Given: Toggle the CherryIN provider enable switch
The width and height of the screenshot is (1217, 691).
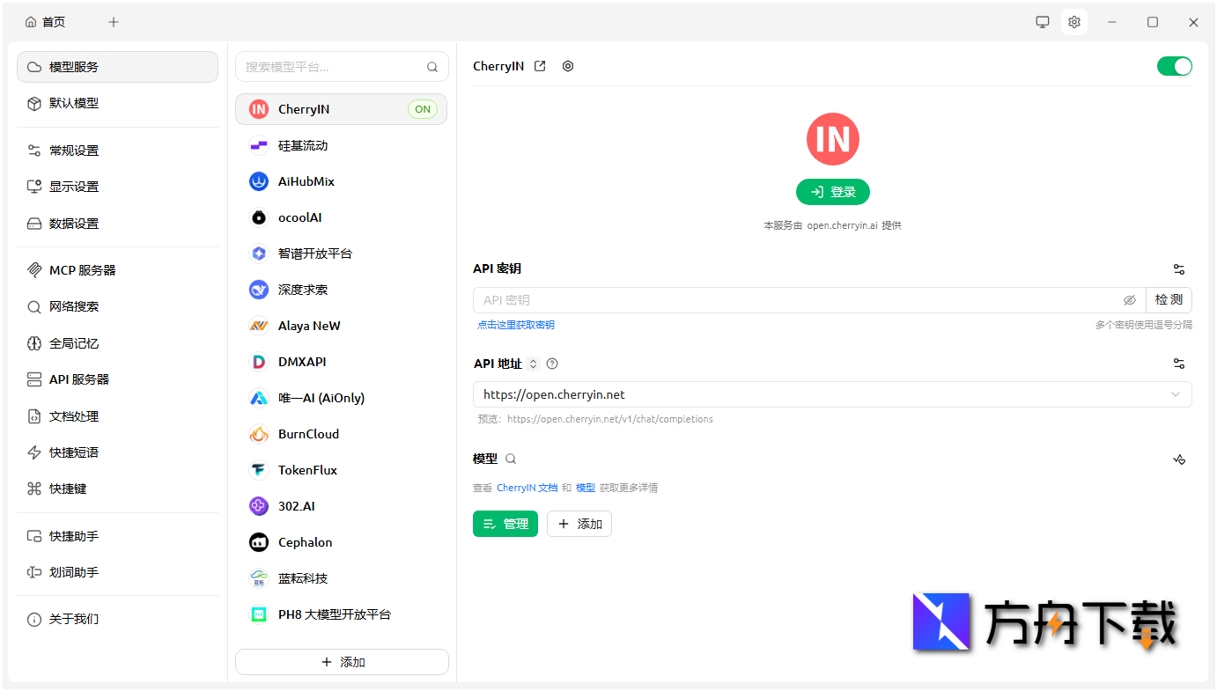Looking at the screenshot, I should click(1174, 66).
